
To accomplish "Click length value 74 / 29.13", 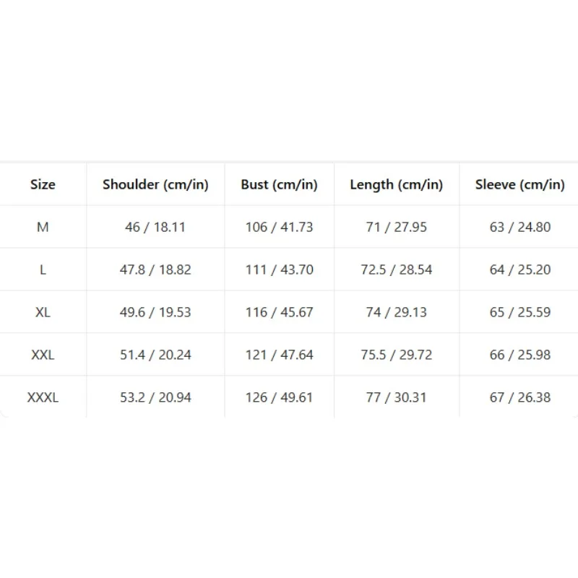I will point(396,312).
